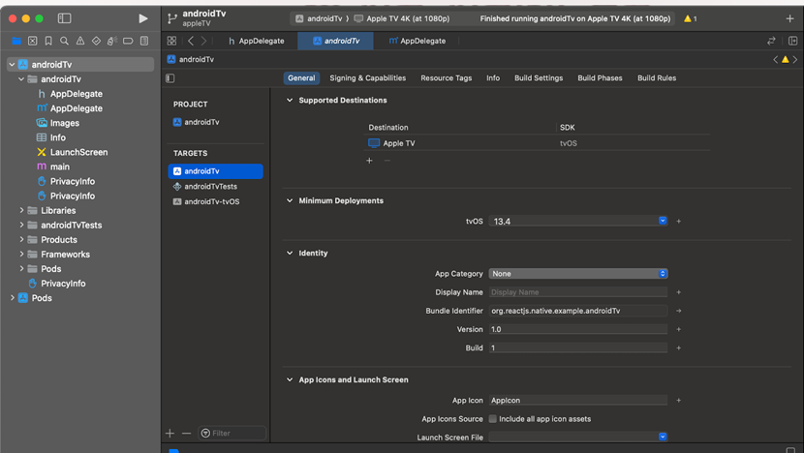The image size is (804, 453).
Task: Click the Bundle Identifier field
Action: point(578,311)
